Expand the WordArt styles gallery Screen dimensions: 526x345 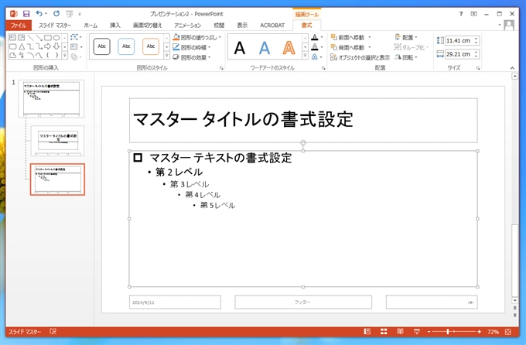pyautogui.click(x=305, y=56)
